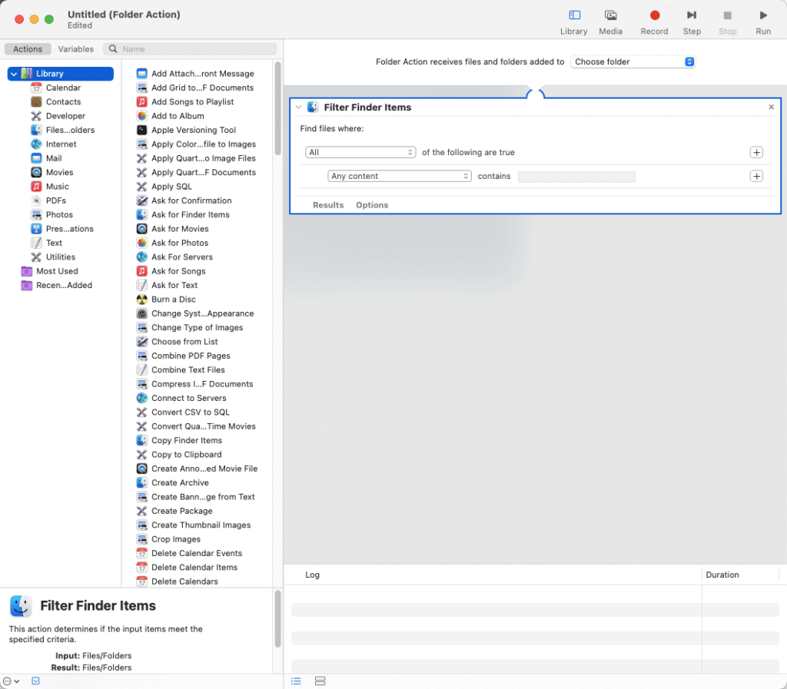Click the Add Songs to Playlist icon
The image size is (787, 689).
(x=142, y=102)
